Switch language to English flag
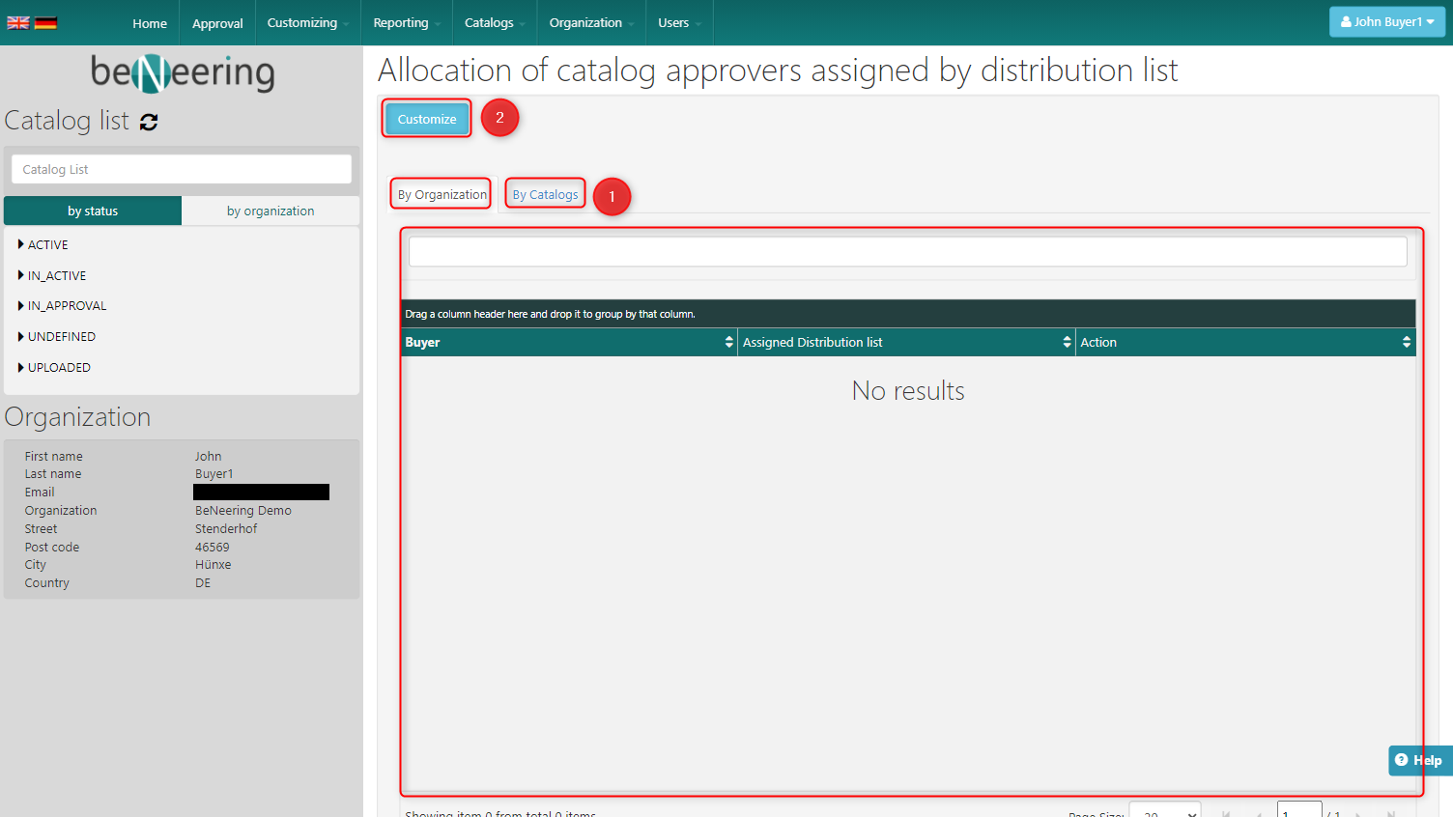 18,23
